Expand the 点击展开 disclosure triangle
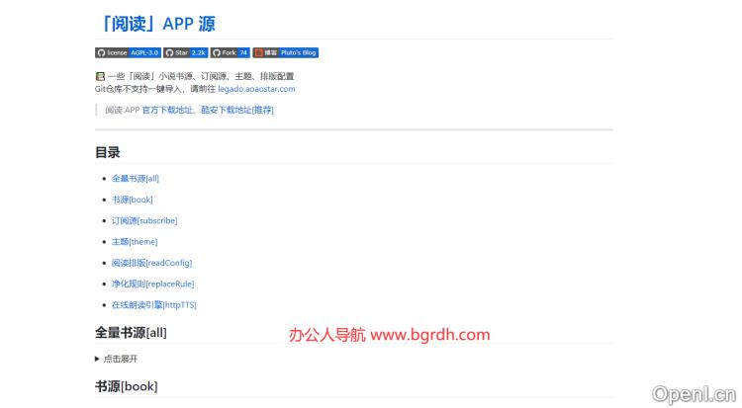This screenshot has height=408, width=742. coord(97,359)
